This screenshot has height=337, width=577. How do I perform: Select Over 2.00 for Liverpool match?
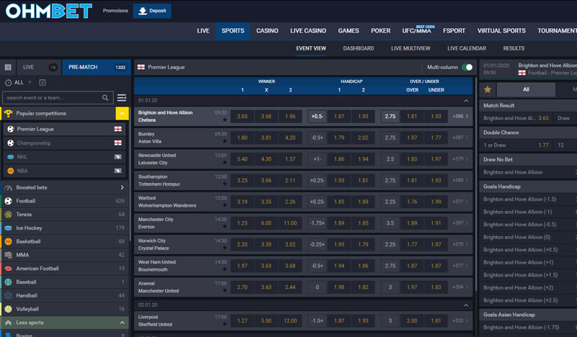pyautogui.click(x=412, y=320)
